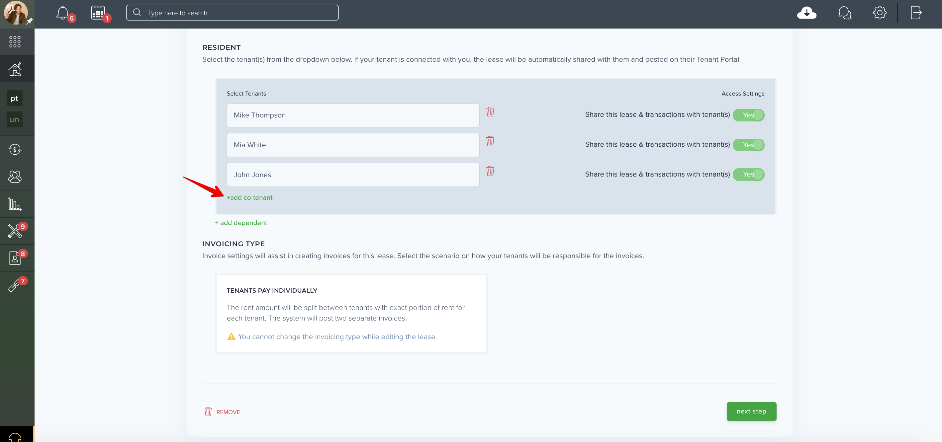The height and width of the screenshot is (442, 942).
Task: Open the contacts people icon in sidebar
Action: coord(15,177)
